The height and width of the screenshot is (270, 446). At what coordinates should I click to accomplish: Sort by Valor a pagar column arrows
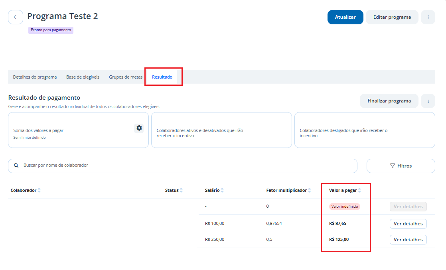click(x=359, y=190)
